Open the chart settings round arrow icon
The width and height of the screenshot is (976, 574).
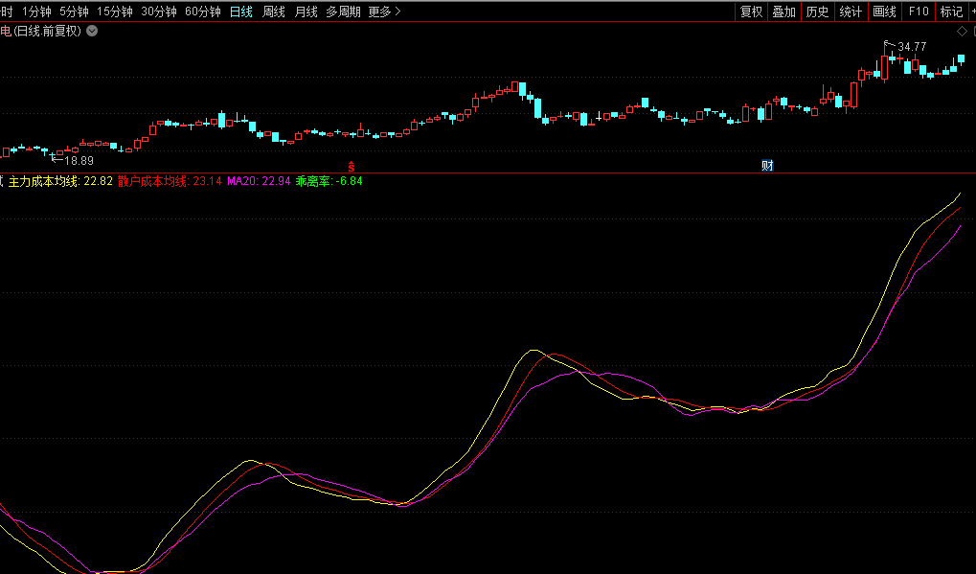[x=92, y=31]
